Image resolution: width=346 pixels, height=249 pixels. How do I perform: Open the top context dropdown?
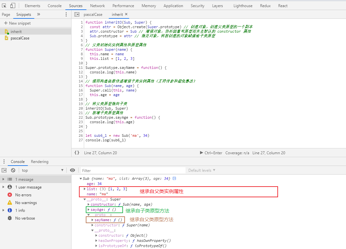[x=43, y=170]
